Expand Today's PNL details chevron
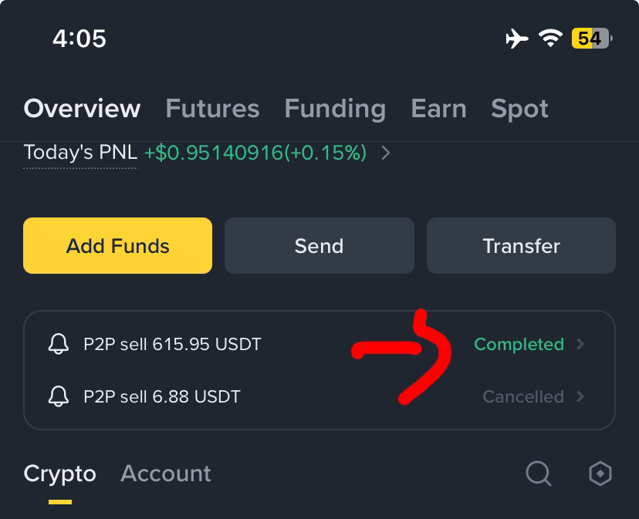639x519 pixels. click(x=386, y=153)
